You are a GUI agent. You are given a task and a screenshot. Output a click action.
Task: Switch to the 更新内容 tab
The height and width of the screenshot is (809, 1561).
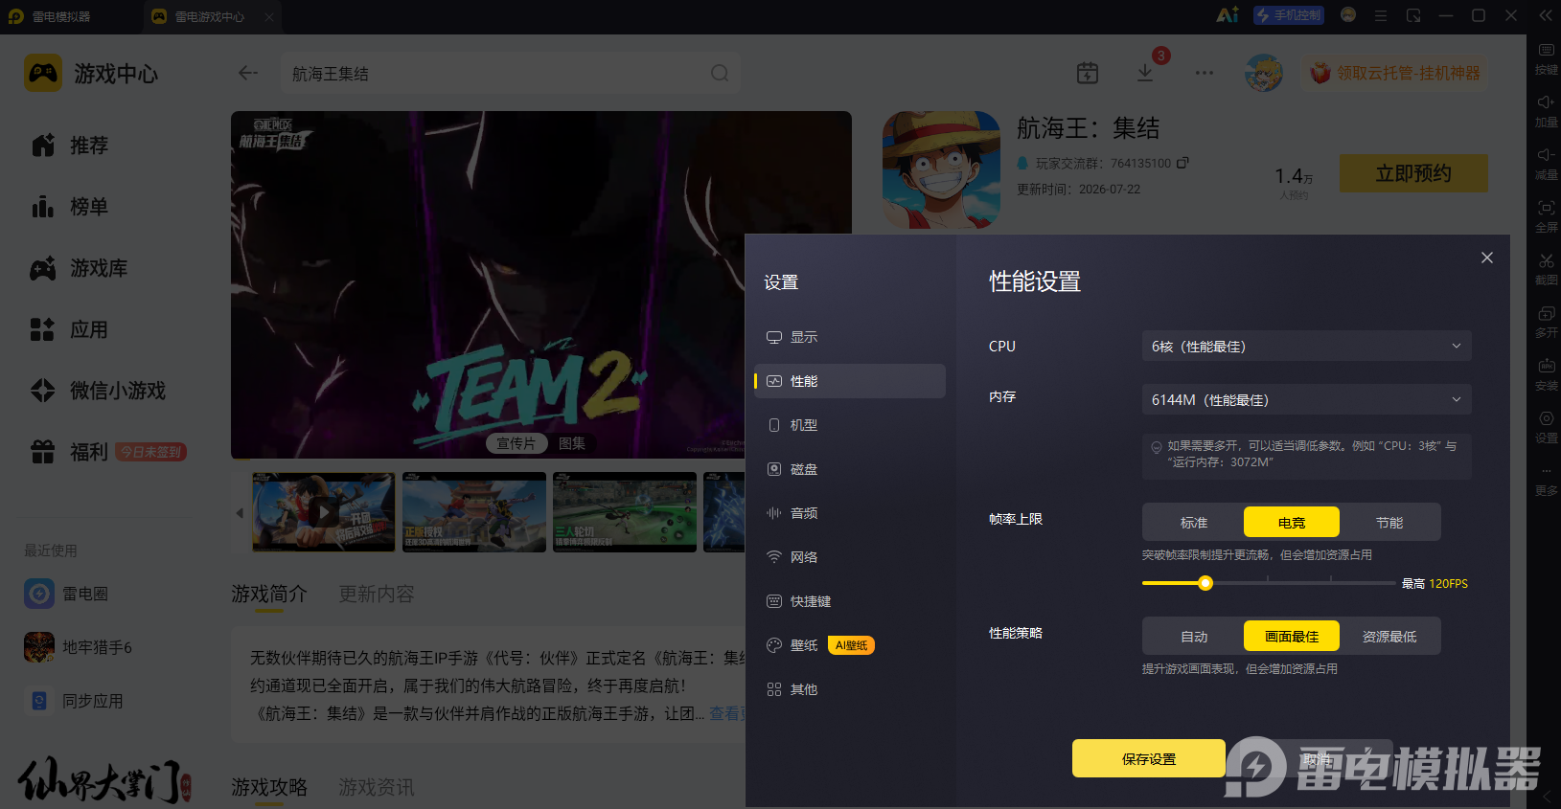click(377, 595)
